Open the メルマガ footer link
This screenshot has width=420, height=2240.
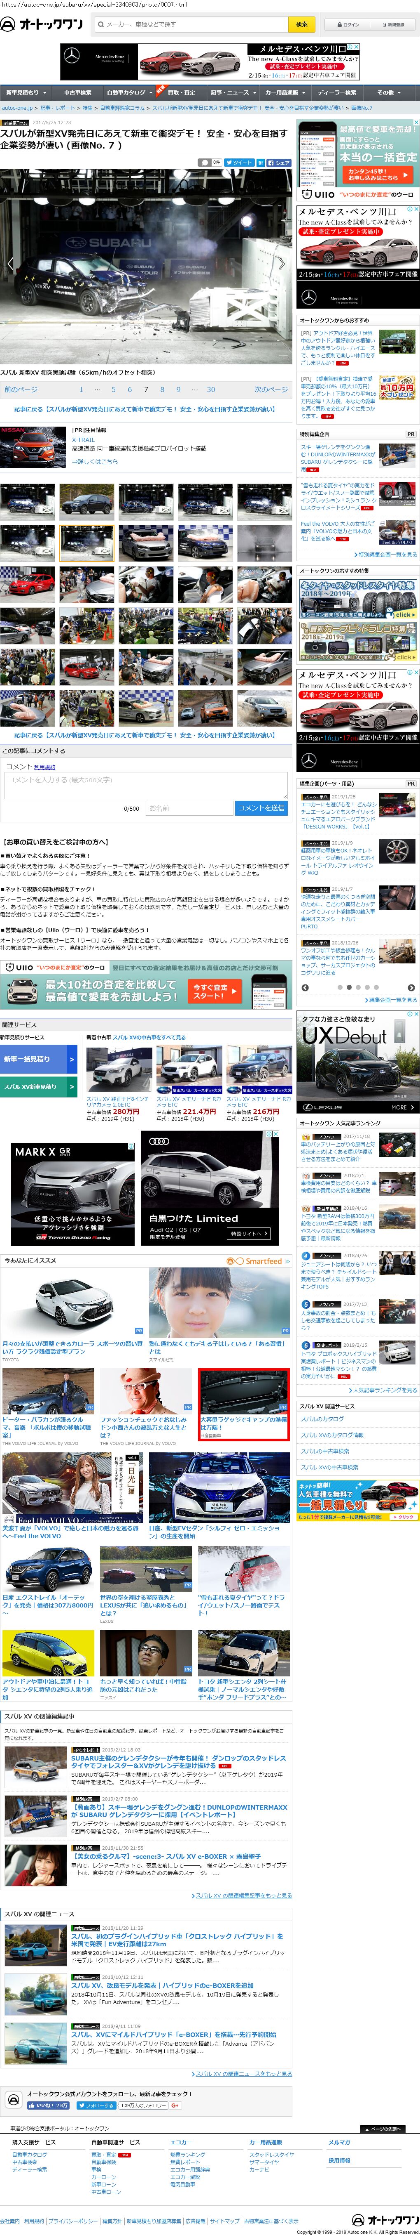coord(339,2142)
